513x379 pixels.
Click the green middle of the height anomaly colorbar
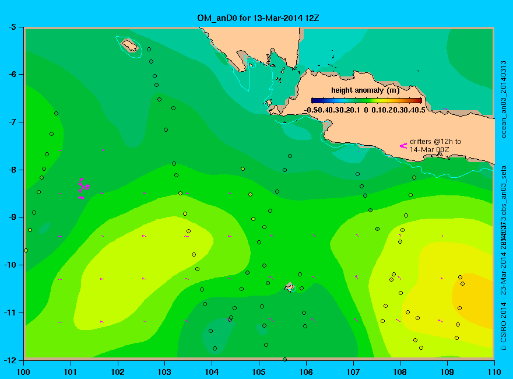point(367,101)
